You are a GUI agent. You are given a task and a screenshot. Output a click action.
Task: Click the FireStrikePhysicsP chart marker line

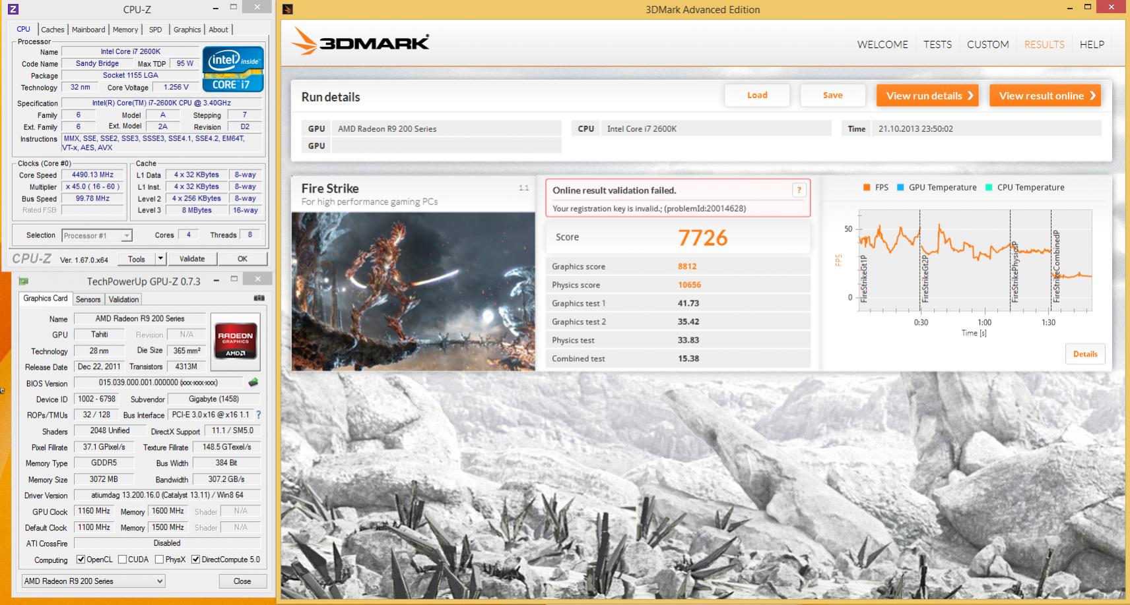[x=1011, y=261]
